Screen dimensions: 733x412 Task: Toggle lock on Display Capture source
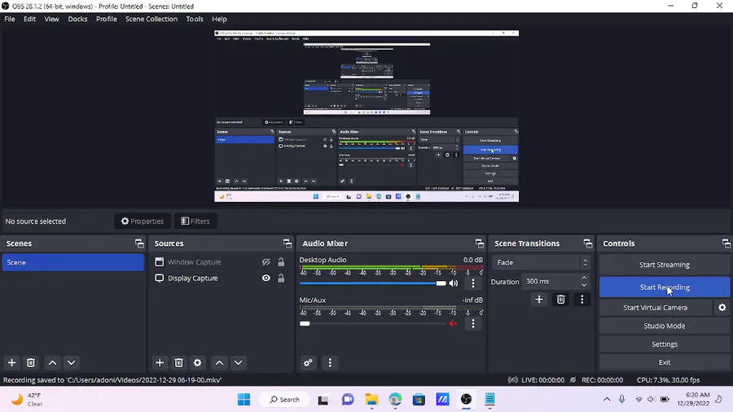coord(281,278)
